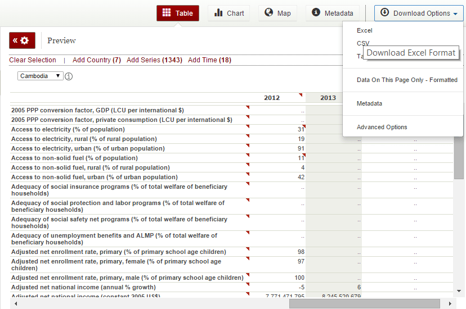Choose CSV download format

click(362, 43)
